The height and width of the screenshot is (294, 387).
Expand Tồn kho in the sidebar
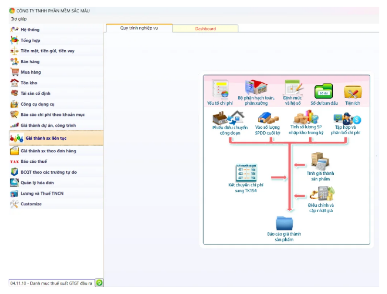[x=29, y=83]
